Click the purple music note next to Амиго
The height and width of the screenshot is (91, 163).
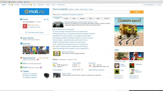pos(41,67)
